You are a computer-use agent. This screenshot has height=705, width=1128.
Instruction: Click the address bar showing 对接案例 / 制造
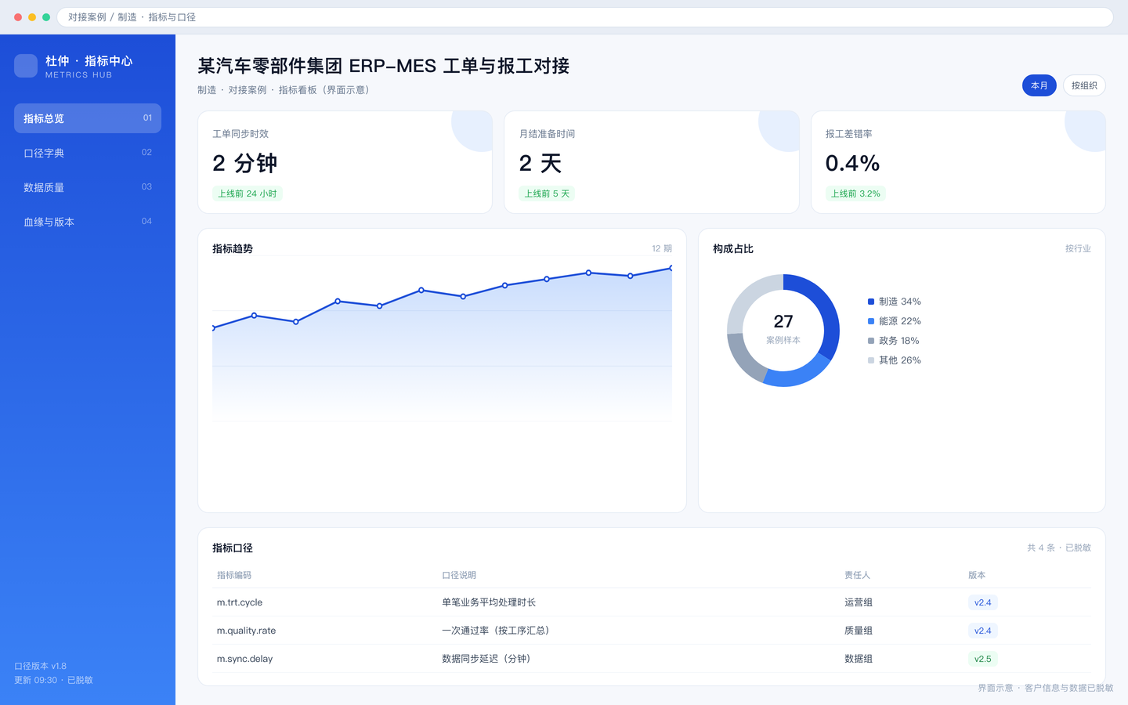[585, 17]
